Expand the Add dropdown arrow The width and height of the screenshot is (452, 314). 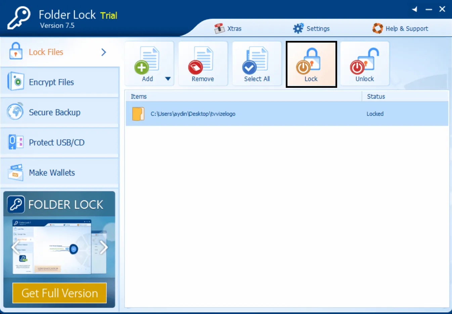[x=168, y=79]
